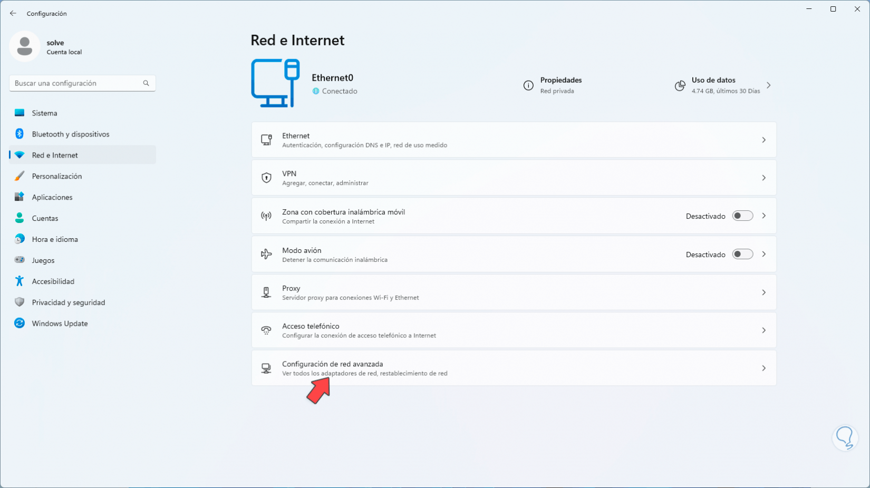Expand the mobile hotspot row chevron
This screenshot has width=870, height=488.
click(x=763, y=216)
